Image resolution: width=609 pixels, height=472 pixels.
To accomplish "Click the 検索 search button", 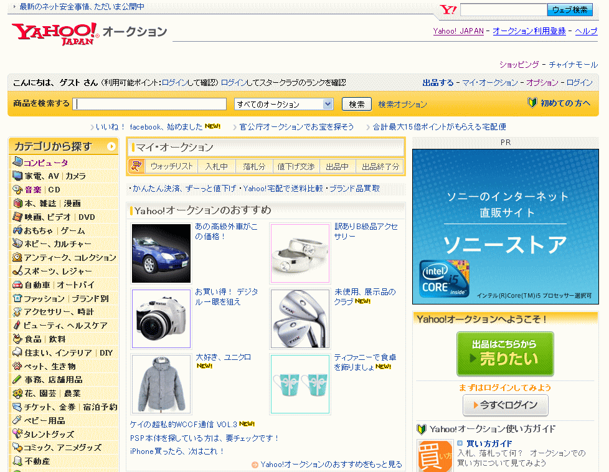I will tap(357, 104).
